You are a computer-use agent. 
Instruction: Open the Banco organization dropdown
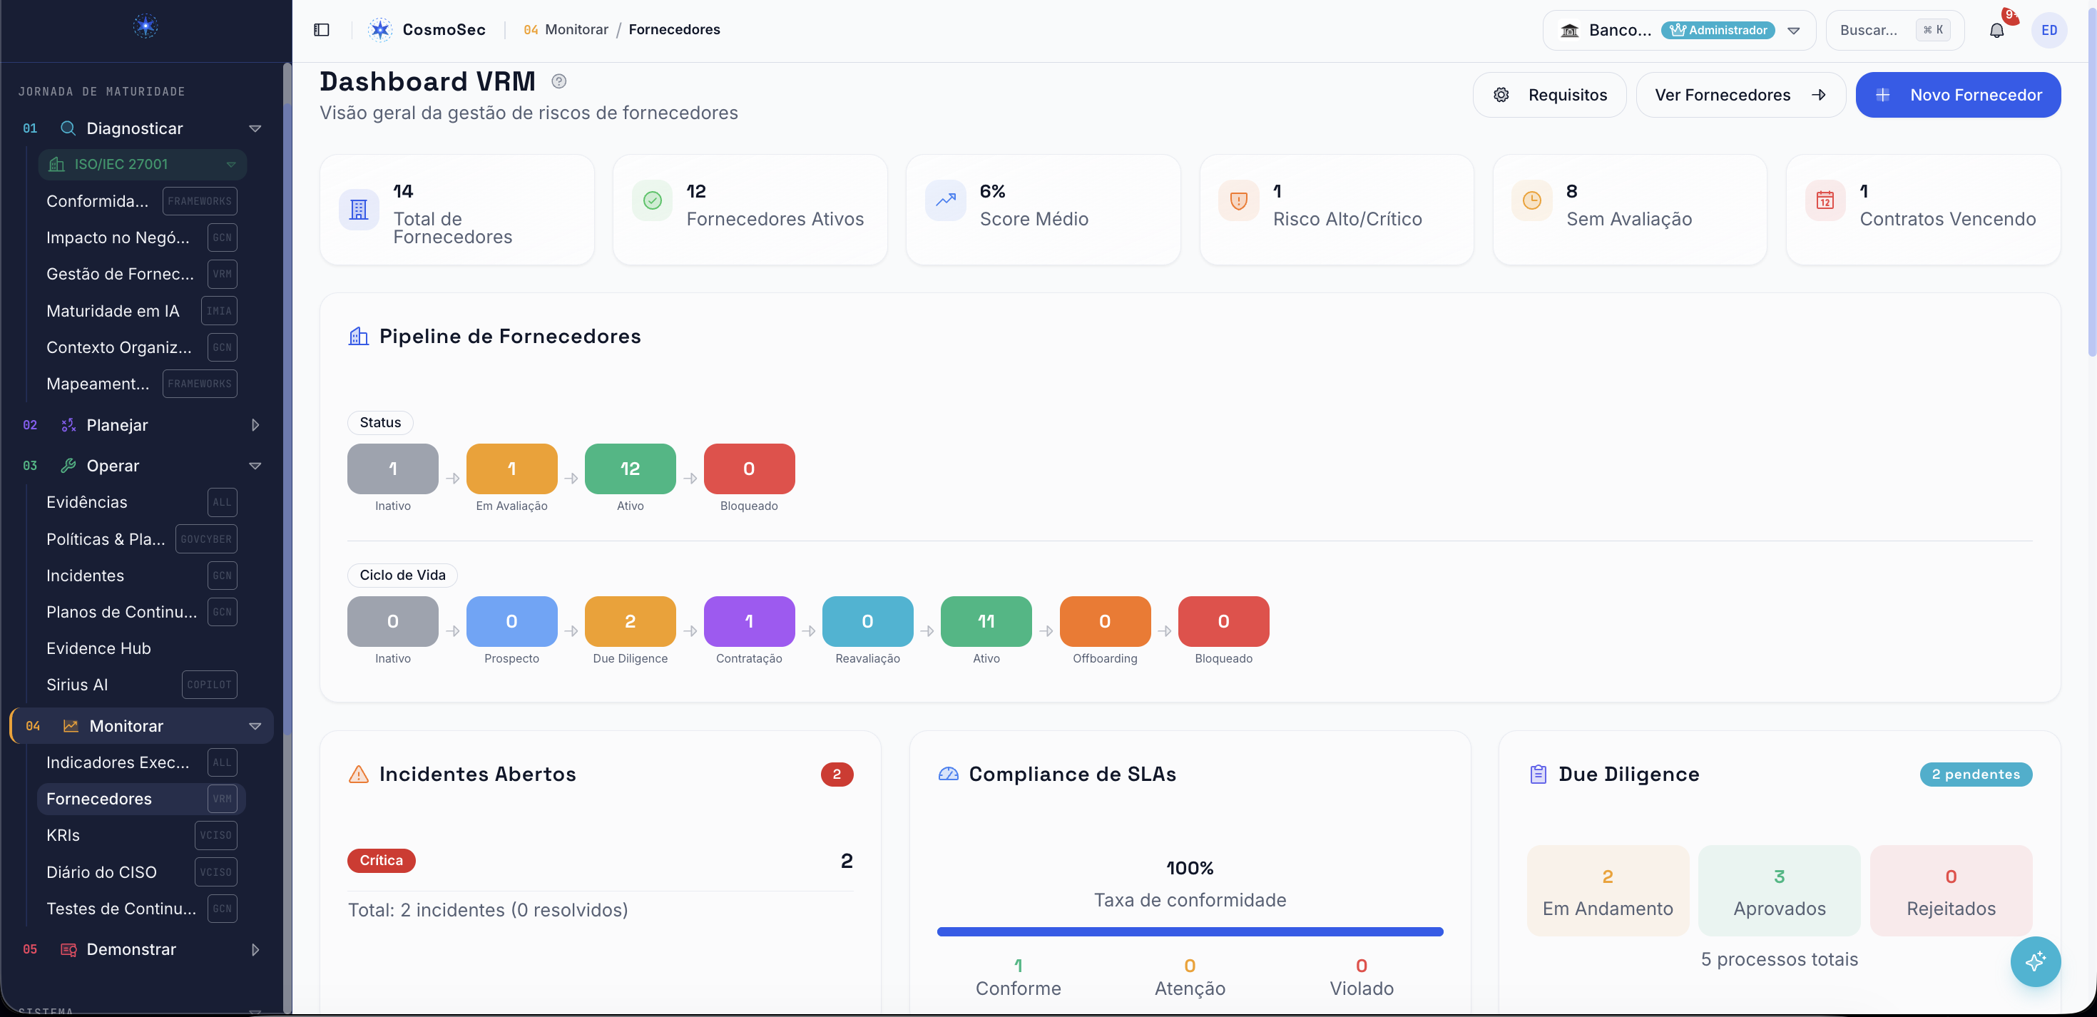tap(1678, 30)
